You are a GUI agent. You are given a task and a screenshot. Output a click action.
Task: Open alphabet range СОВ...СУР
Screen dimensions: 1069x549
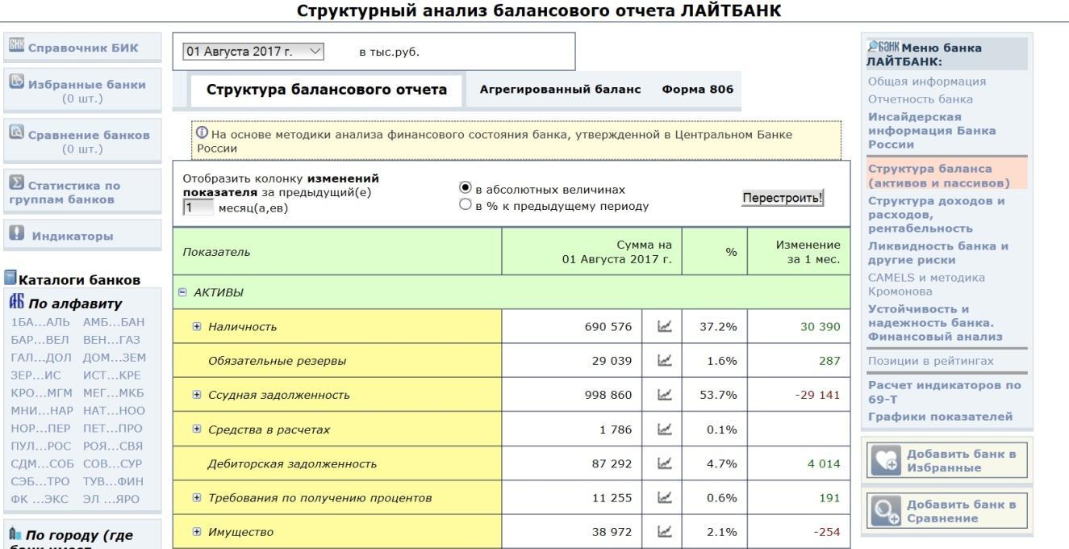pyautogui.click(x=114, y=464)
